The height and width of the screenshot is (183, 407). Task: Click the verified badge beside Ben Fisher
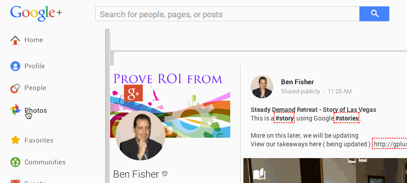click(x=165, y=174)
